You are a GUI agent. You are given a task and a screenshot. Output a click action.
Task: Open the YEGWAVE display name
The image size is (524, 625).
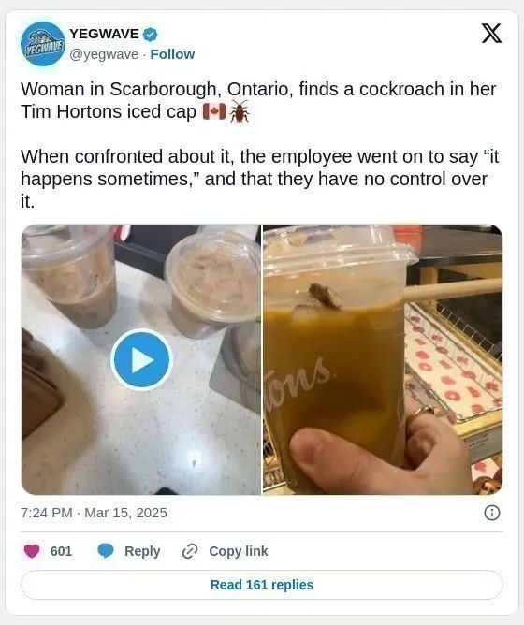click(104, 34)
